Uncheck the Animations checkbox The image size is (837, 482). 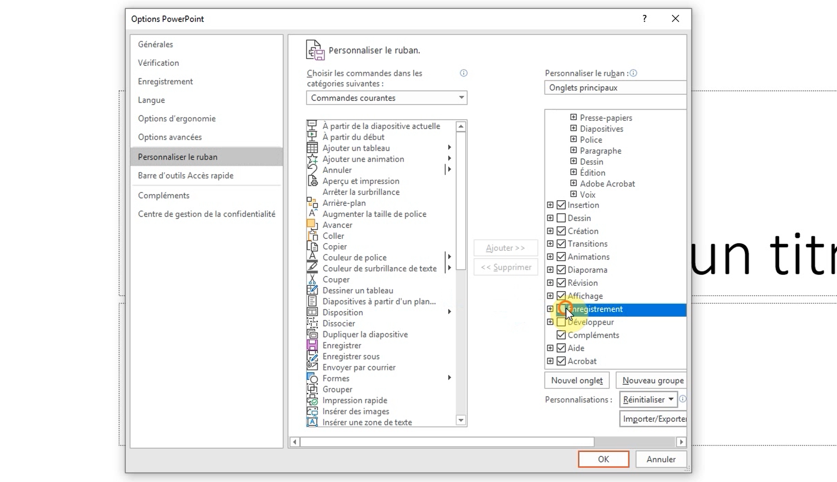coord(561,257)
